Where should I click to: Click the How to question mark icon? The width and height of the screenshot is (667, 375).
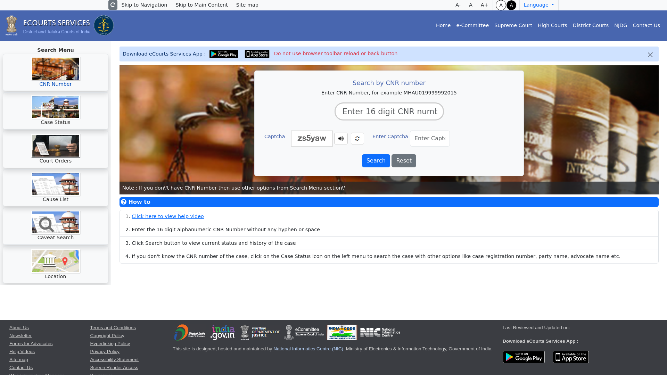[124, 202]
